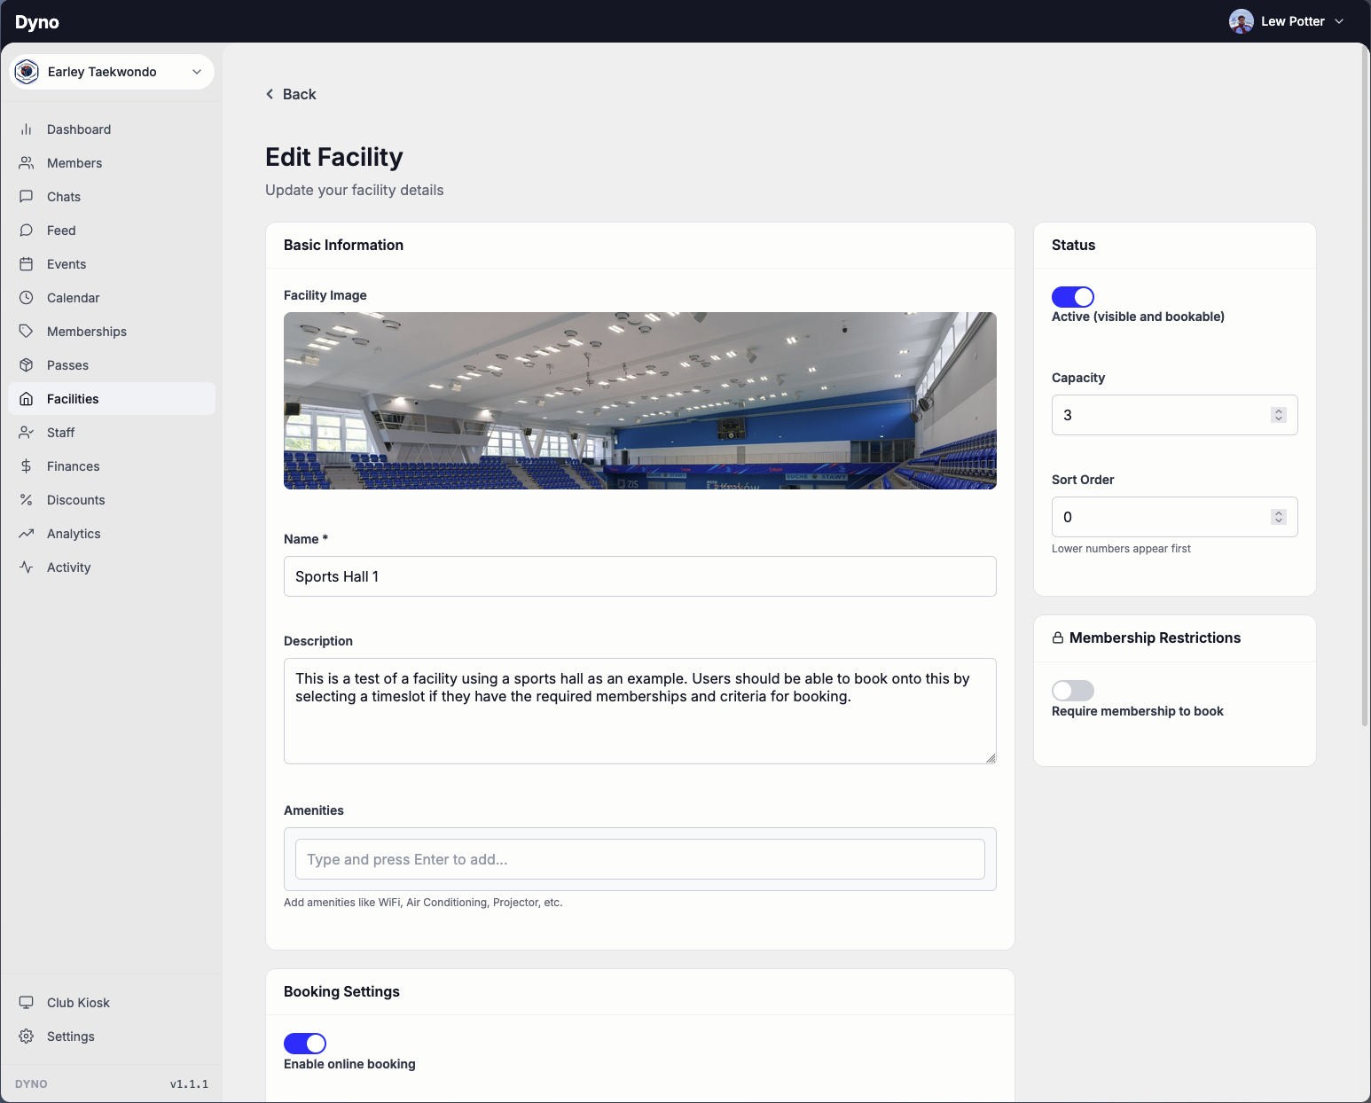Image resolution: width=1371 pixels, height=1103 pixels.
Task: Click the Dyno logo in header
Action: 37,22
